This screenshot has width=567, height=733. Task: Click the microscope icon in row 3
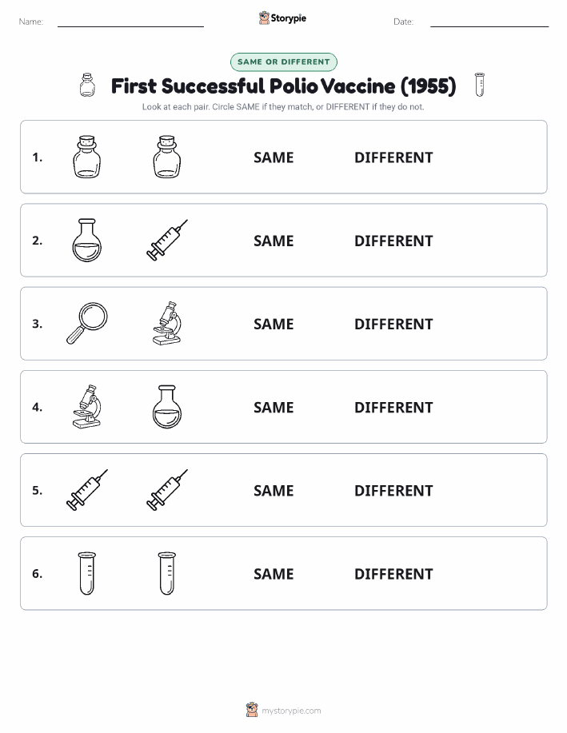coord(167,323)
